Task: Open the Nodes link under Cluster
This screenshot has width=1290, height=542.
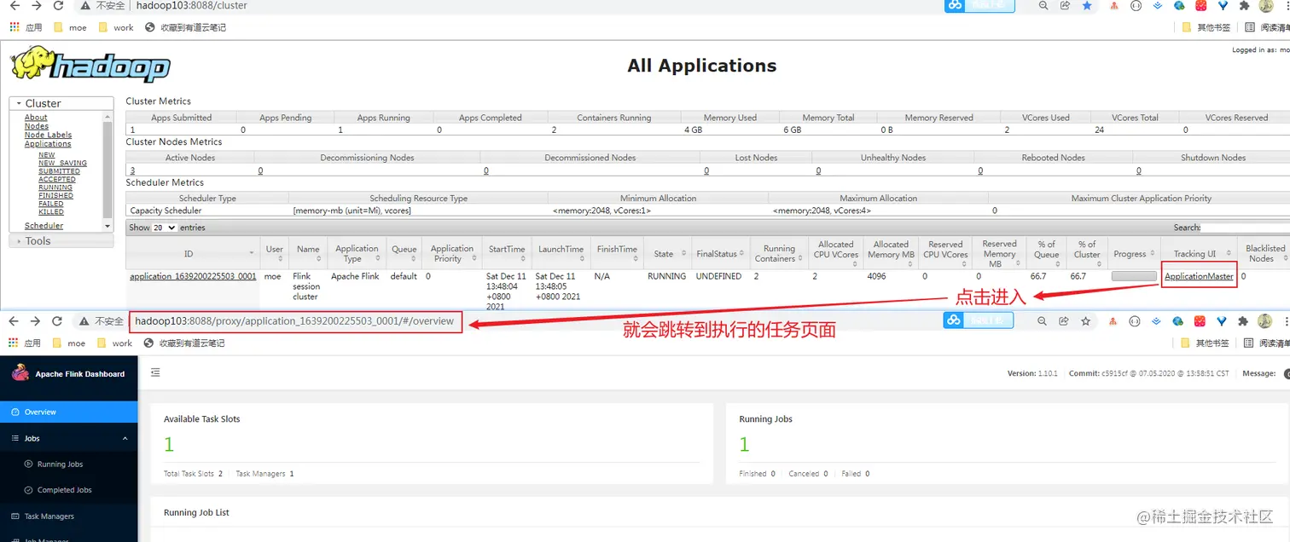Action: tap(37, 126)
